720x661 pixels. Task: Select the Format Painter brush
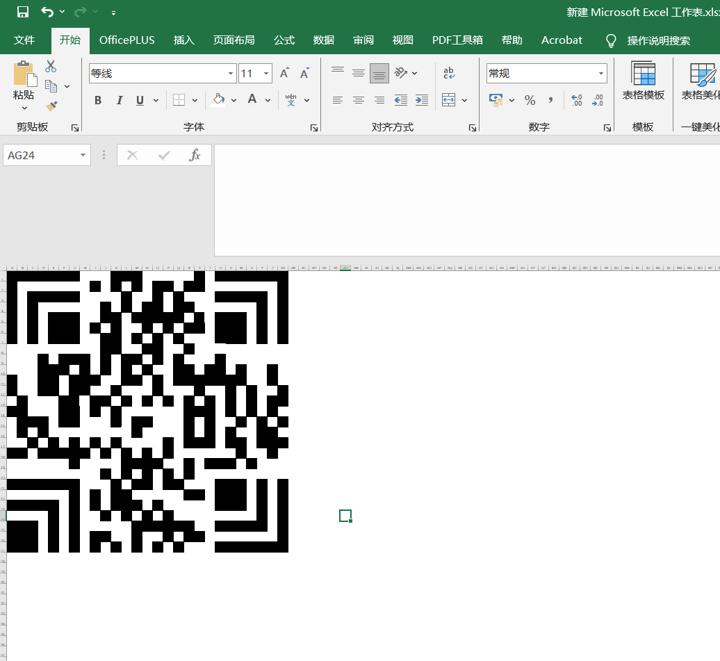[x=51, y=106]
